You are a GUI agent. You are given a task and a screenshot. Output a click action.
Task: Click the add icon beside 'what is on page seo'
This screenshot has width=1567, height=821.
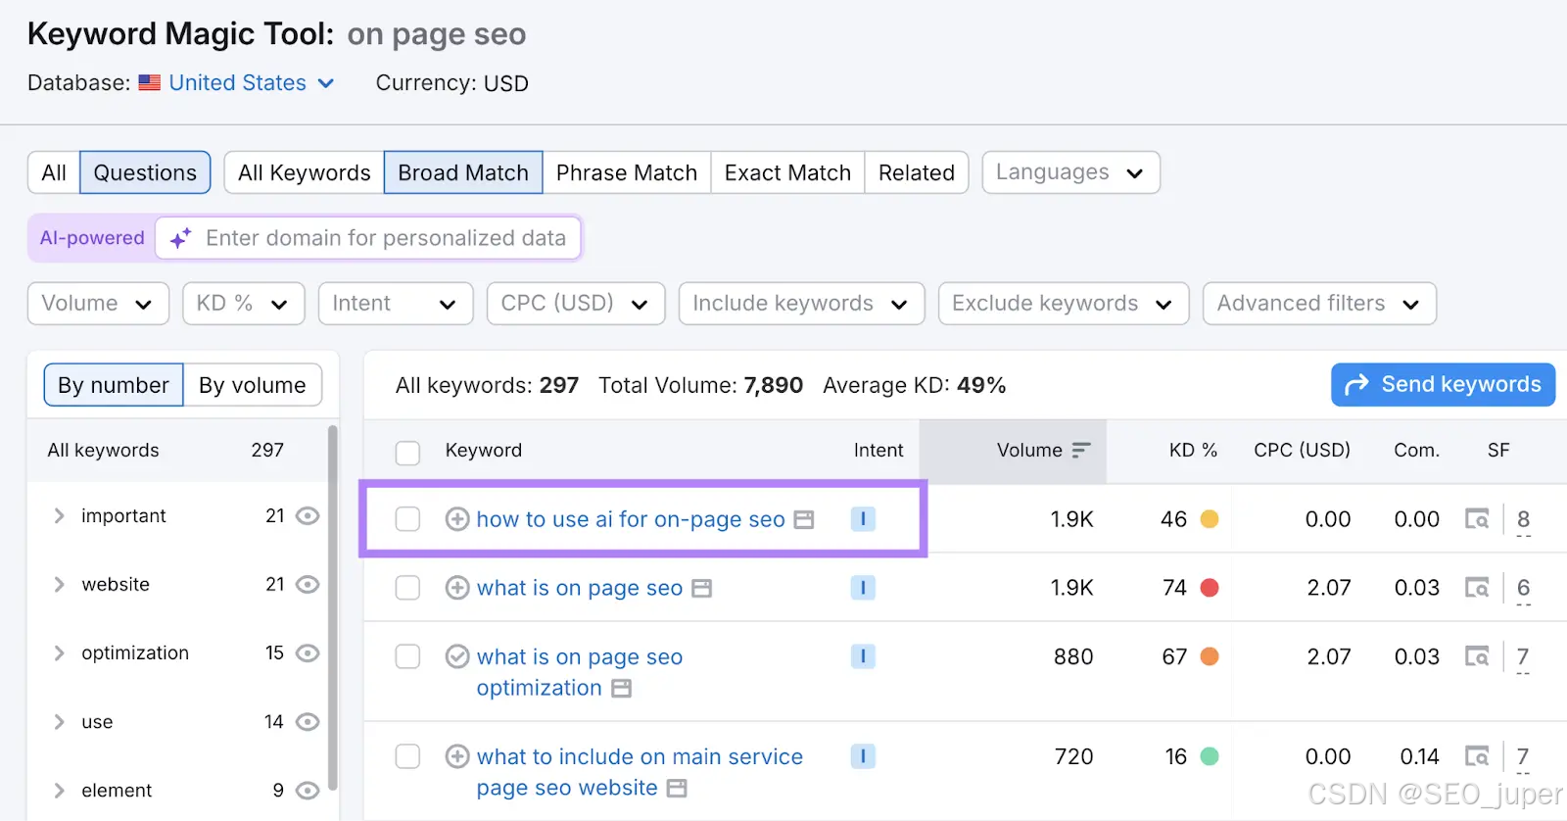point(457,588)
